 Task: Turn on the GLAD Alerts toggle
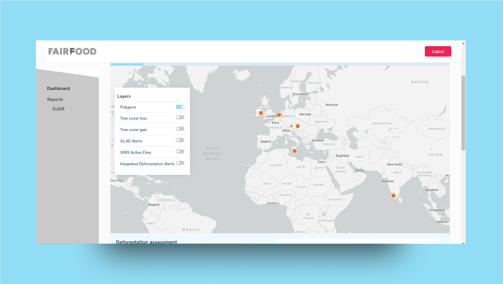180,140
